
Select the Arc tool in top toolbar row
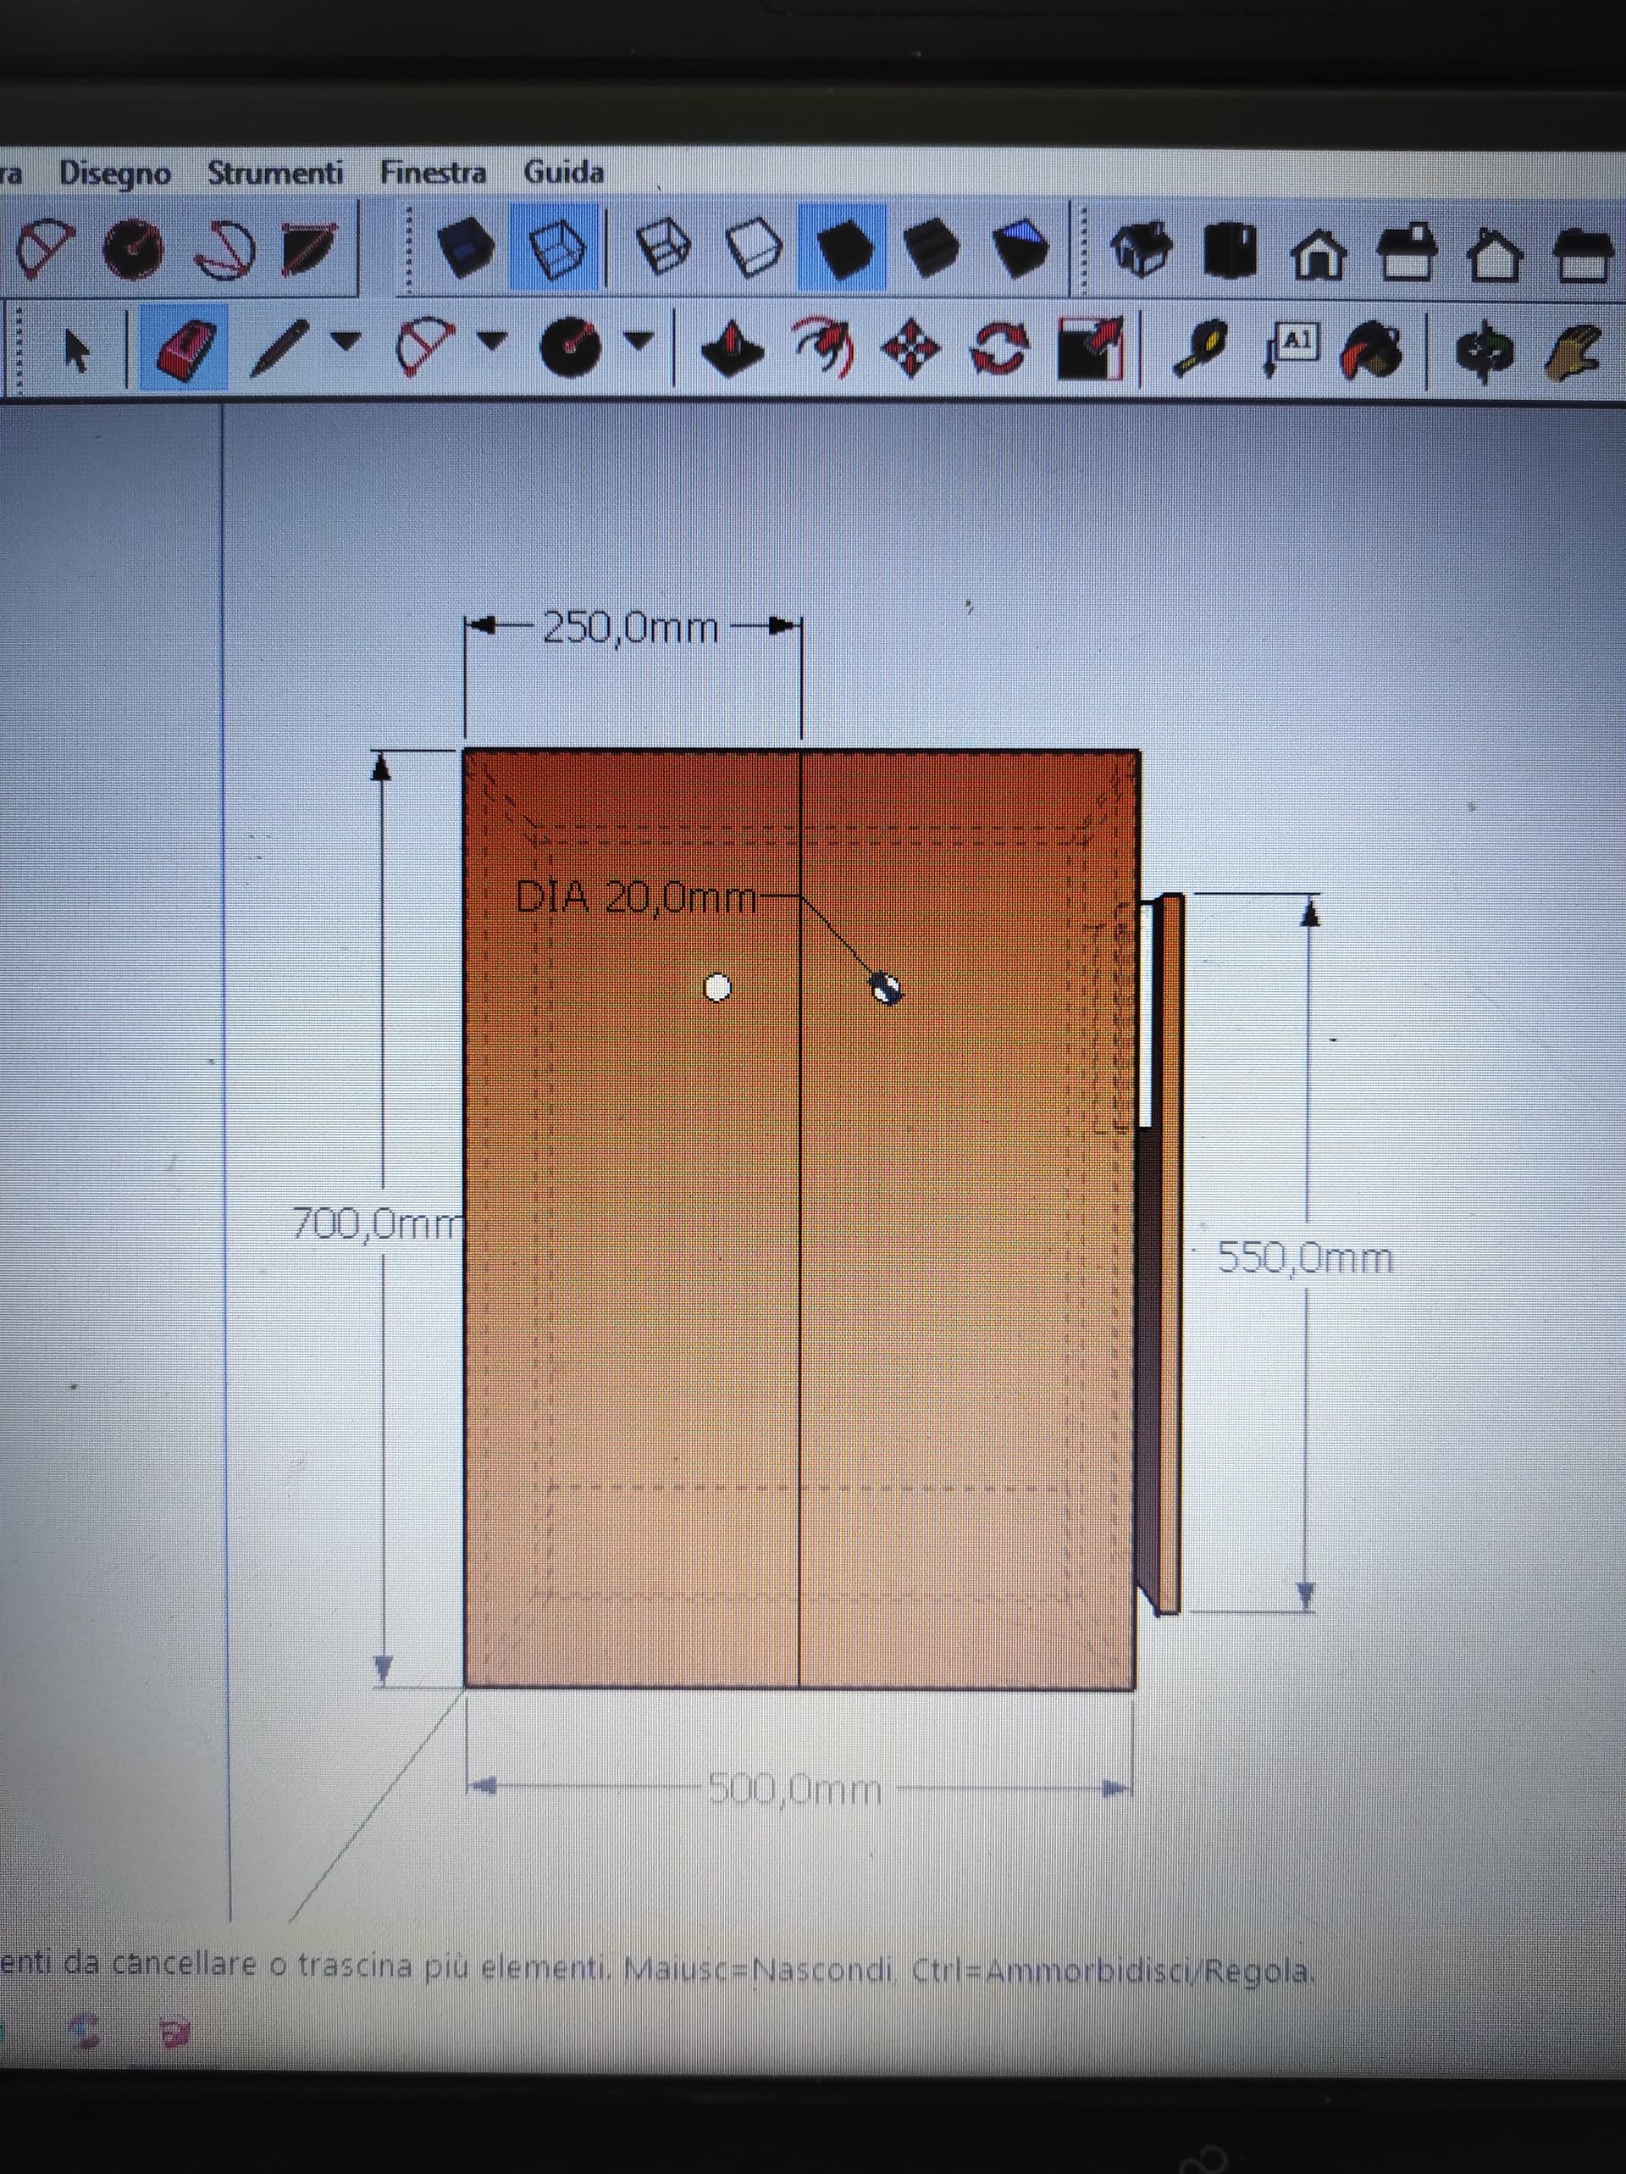[44, 250]
